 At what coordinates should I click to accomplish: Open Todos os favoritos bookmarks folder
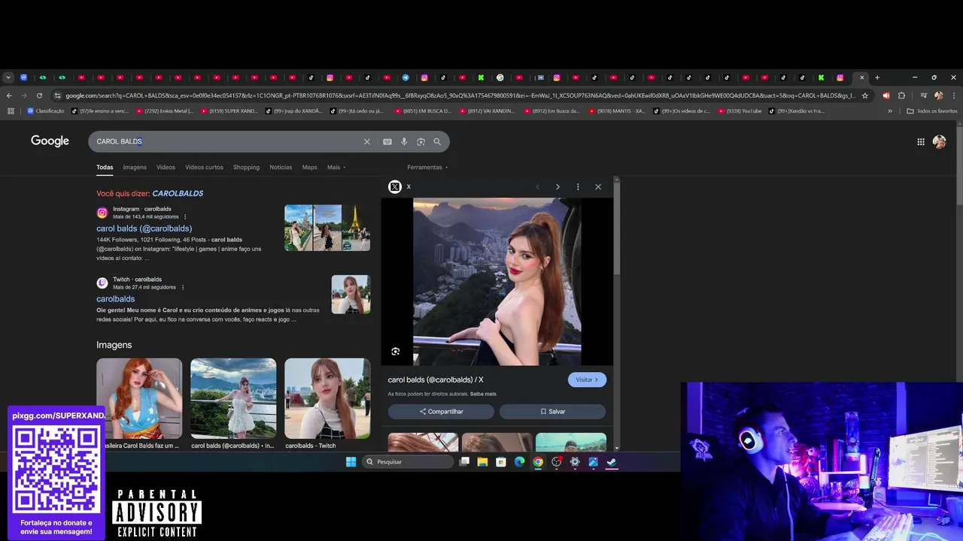(x=931, y=111)
